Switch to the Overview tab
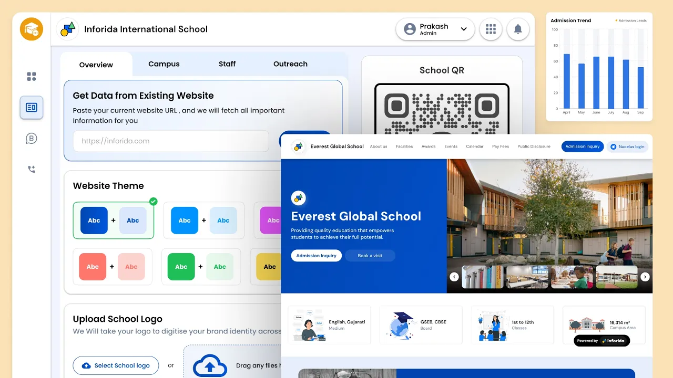 (x=96, y=65)
